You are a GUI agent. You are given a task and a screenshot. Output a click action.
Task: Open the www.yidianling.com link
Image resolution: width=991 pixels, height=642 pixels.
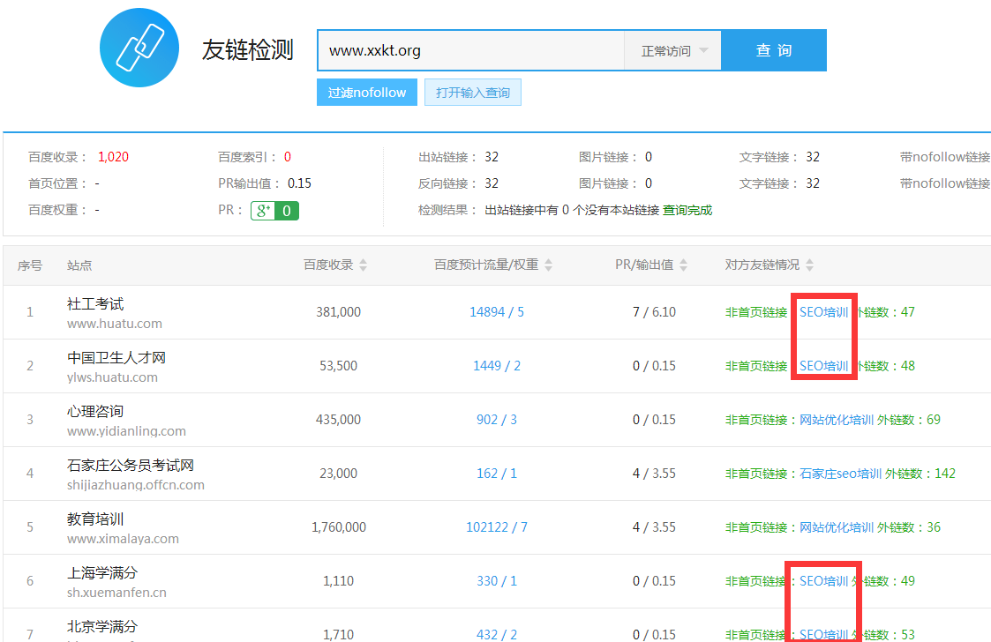point(126,431)
